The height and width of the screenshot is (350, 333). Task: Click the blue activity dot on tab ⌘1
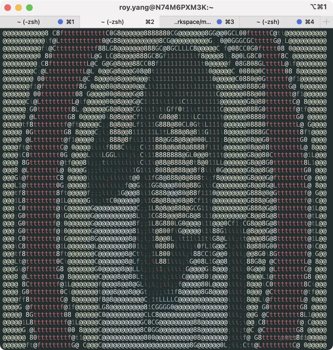[60, 22]
